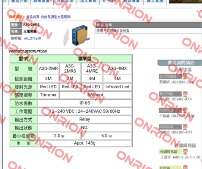Click the 產品詢問請洽 header banner

point(180,63)
